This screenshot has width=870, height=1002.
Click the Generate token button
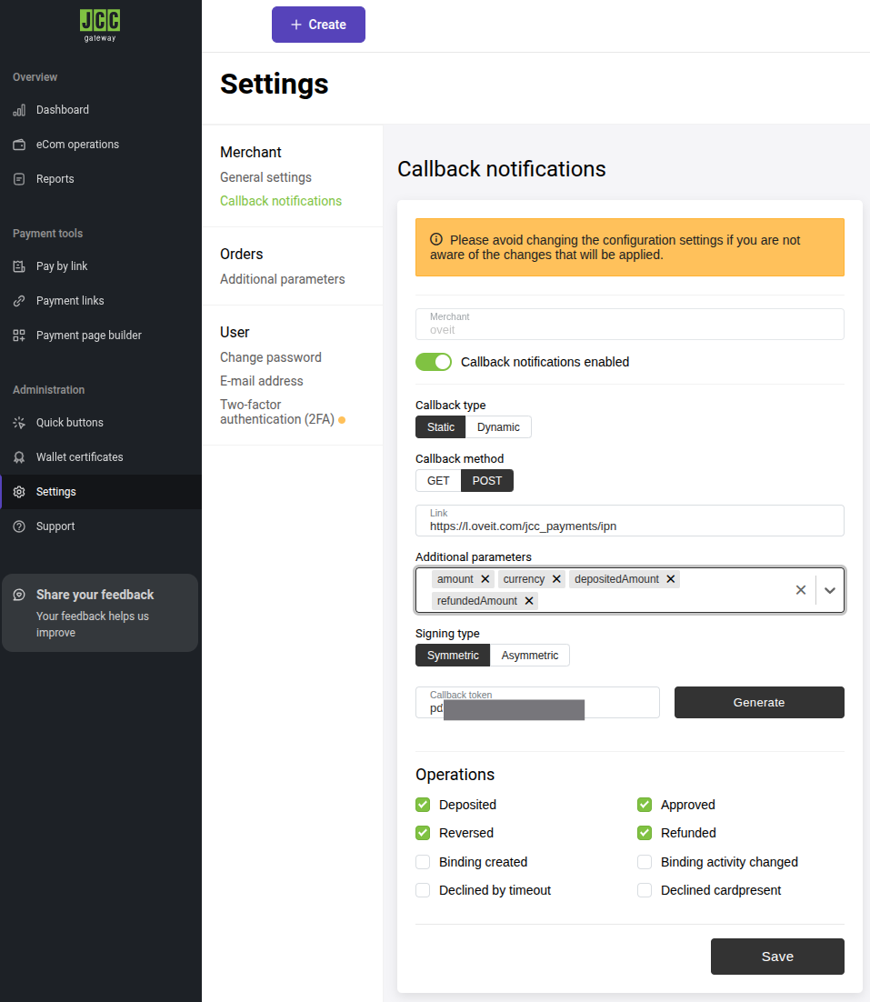(758, 702)
